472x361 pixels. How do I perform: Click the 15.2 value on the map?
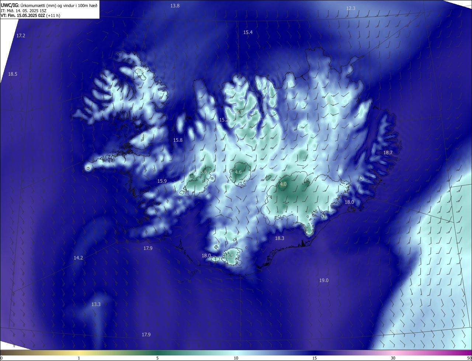point(224,120)
